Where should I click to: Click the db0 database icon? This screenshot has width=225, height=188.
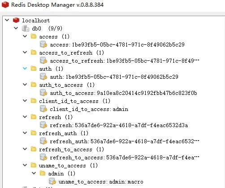point(26,28)
